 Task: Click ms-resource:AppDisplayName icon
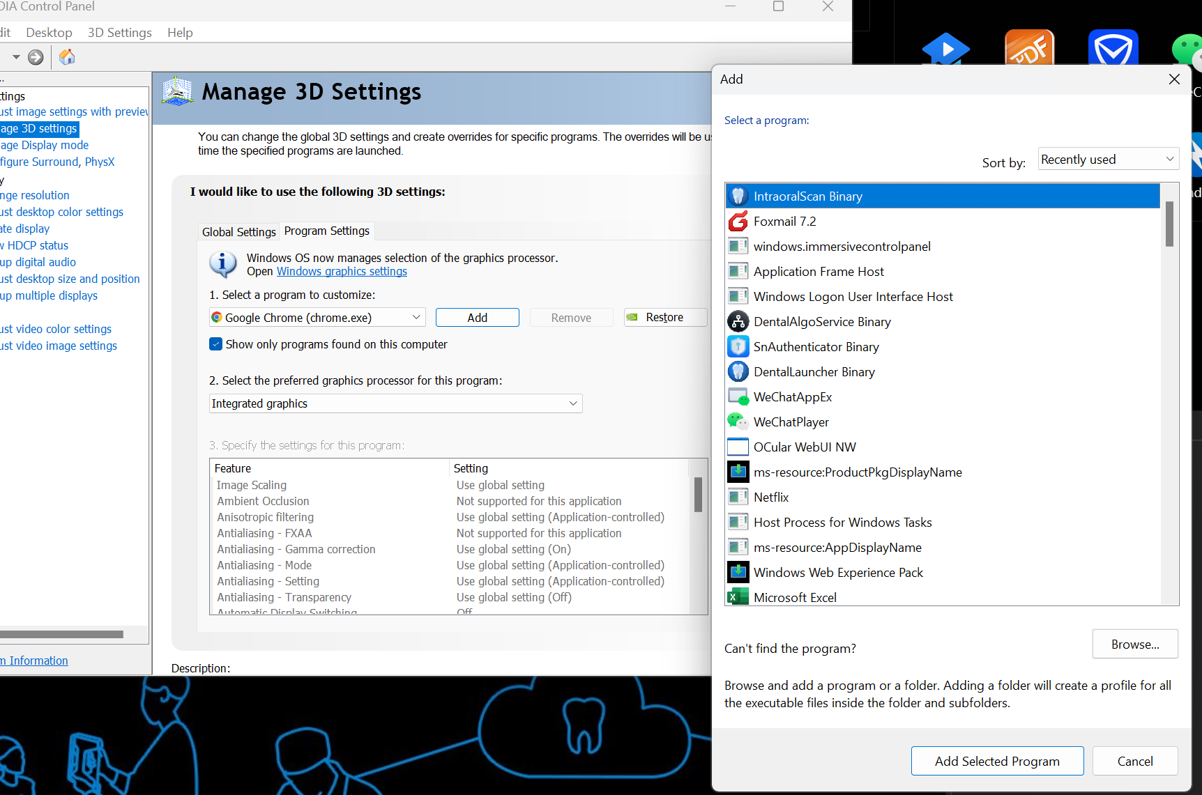738,548
